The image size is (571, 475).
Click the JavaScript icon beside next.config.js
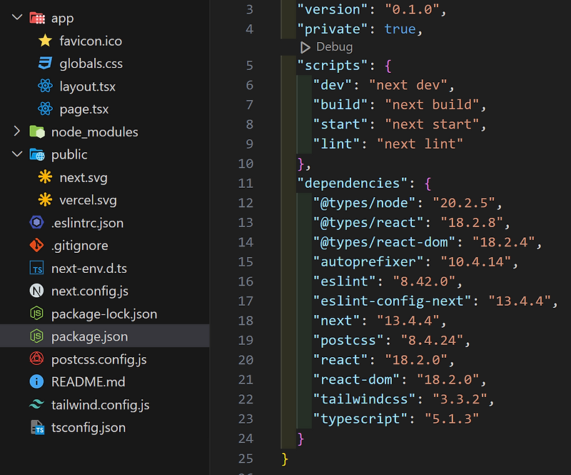coord(36,291)
